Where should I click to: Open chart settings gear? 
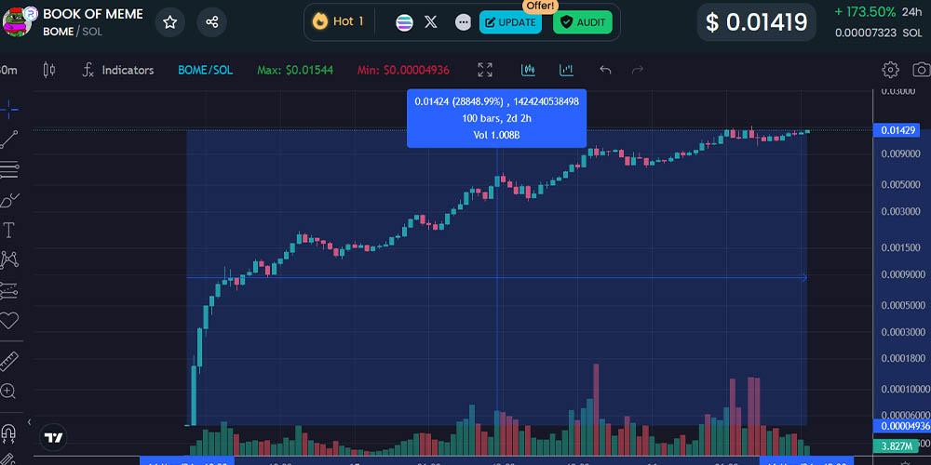point(891,70)
